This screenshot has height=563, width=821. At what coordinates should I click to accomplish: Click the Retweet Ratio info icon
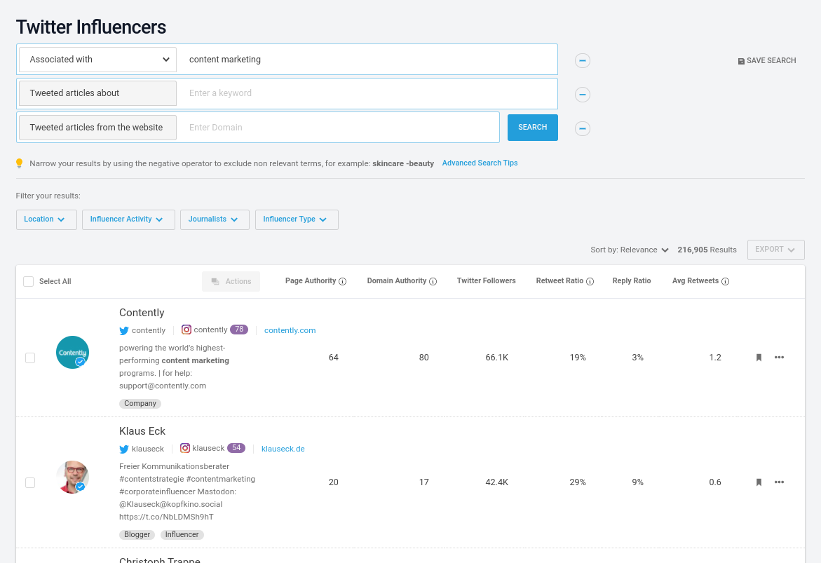click(590, 281)
